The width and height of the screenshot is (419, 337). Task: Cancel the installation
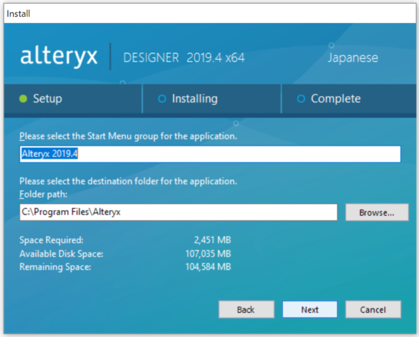tap(373, 309)
